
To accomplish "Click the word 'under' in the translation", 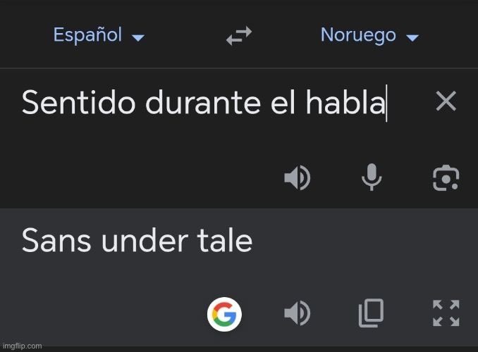I will pos(145,241).
